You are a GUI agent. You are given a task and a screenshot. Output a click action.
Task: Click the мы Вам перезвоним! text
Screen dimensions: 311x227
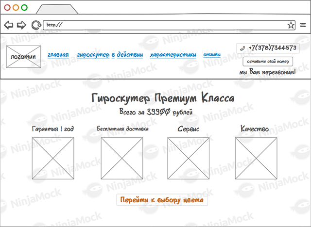[268, 72]
